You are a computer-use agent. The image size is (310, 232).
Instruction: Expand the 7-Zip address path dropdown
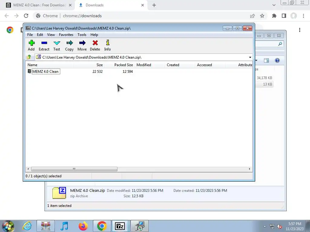pos(250,57)
